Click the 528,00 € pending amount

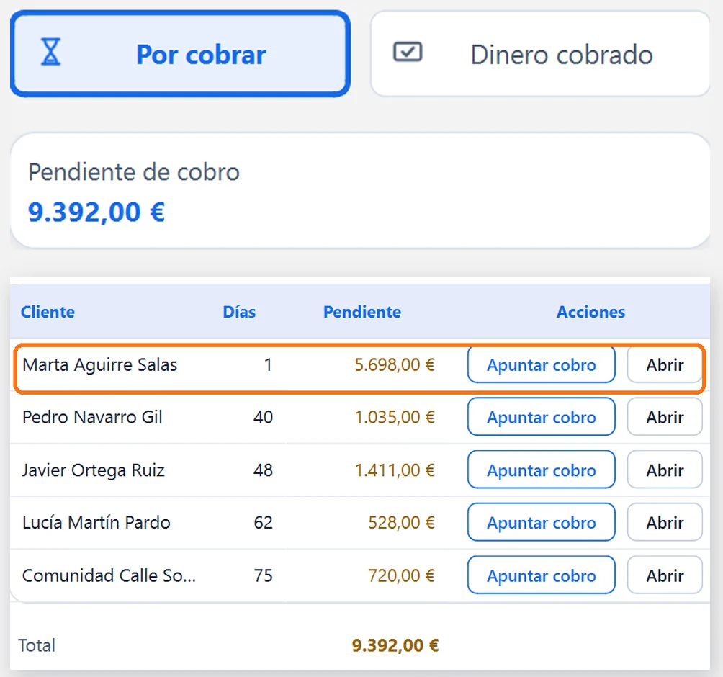401,522
